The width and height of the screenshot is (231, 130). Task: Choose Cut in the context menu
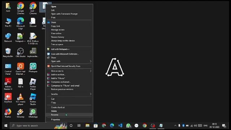[x=69, y=99]
